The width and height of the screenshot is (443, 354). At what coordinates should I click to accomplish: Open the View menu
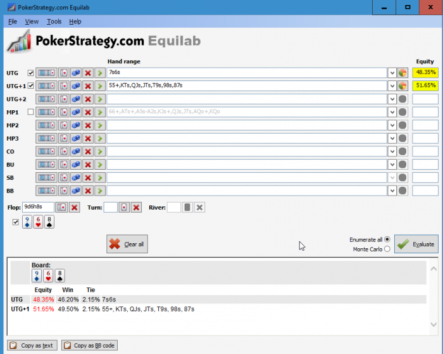click(x=32, y=22)
